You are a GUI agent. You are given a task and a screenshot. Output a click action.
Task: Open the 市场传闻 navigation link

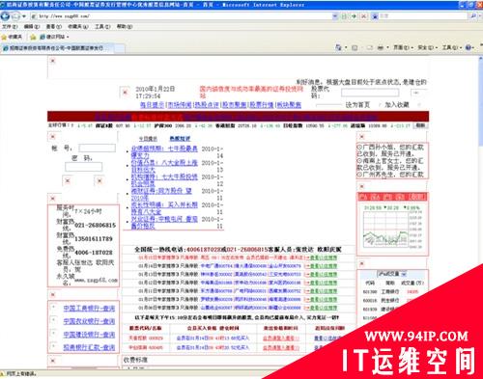point(180,105)
